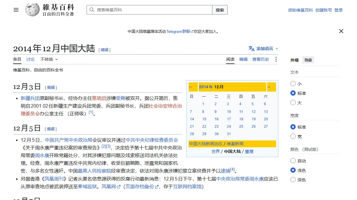Open 创建账号 link
The width and height of the screenshot is (357, 200).
[324, 10]
